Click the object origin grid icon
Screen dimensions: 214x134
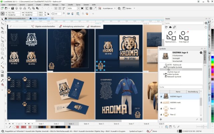(2, 13)
